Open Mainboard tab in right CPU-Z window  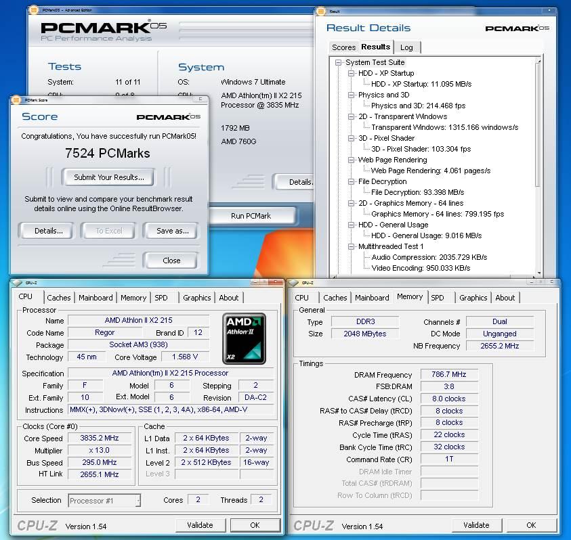372,298
